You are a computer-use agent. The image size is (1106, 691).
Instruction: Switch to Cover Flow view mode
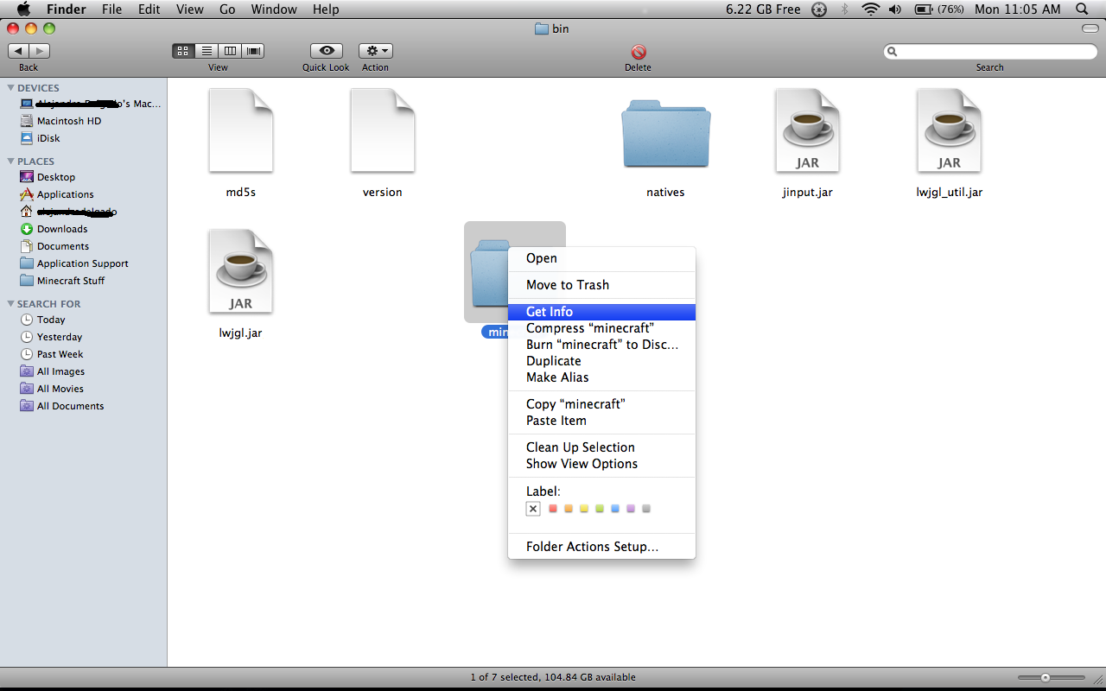click(x=253, y=51)
